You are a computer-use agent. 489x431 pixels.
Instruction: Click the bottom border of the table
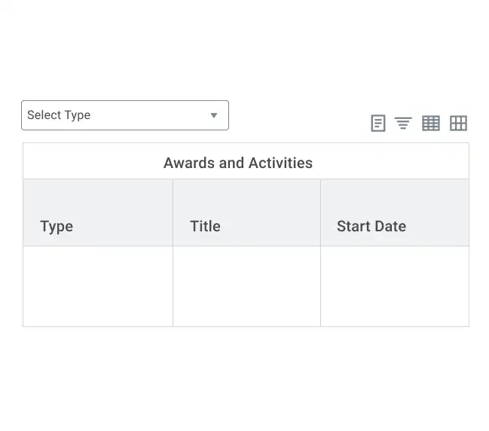(x=246, y=326)
